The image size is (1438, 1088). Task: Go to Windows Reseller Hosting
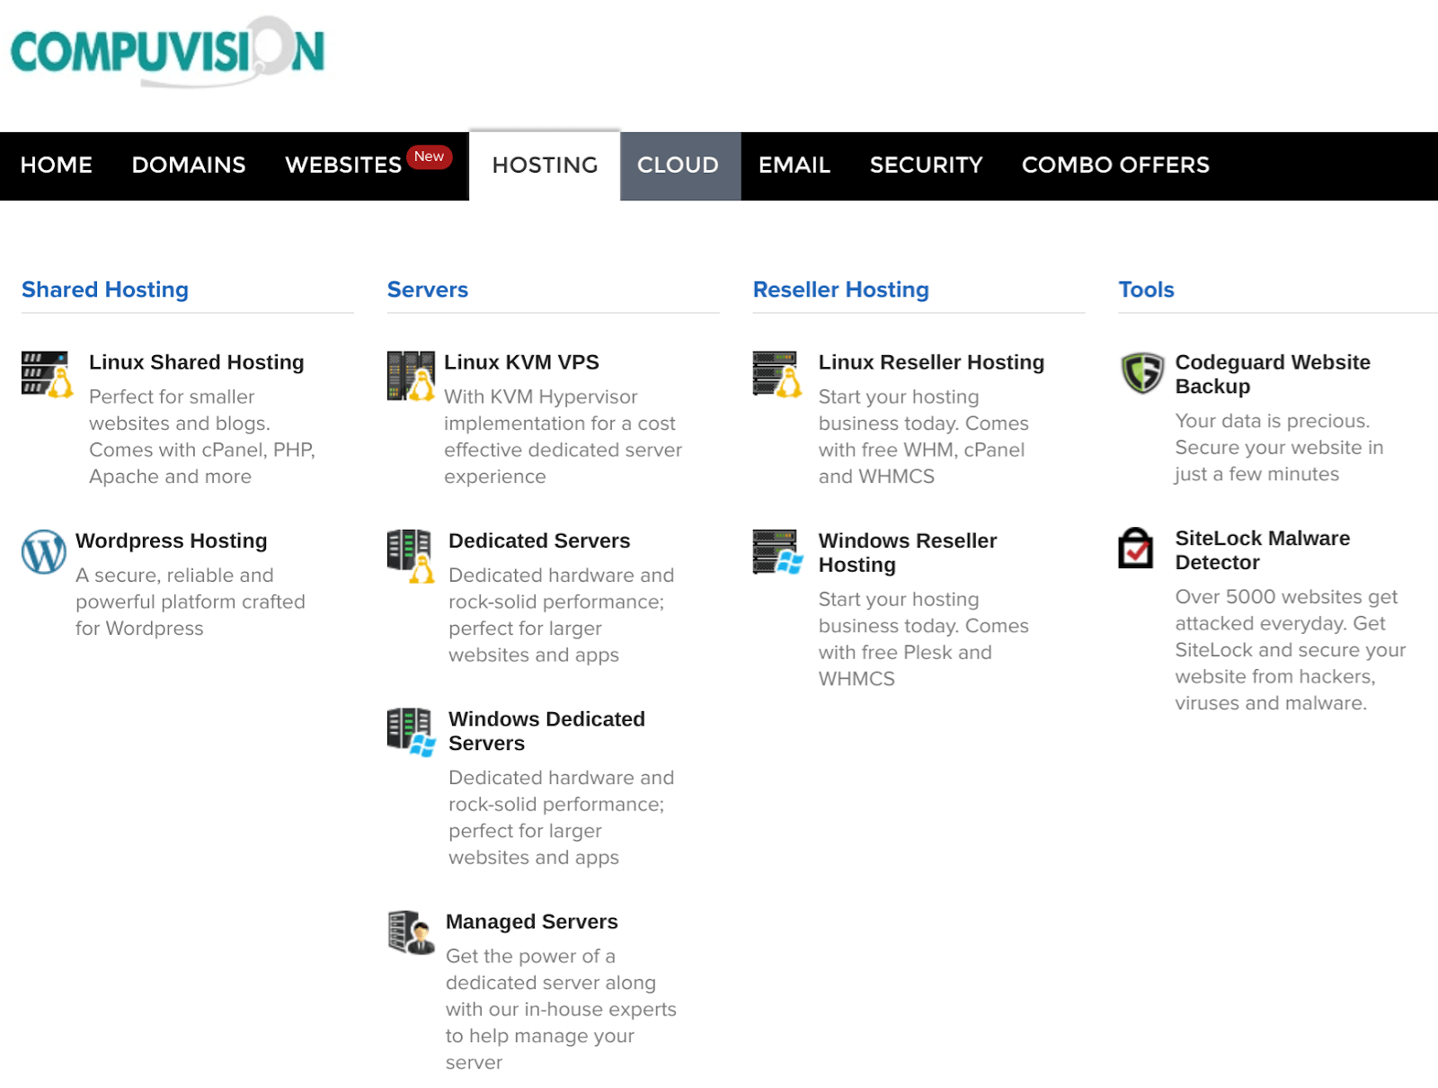pos(908,553)
